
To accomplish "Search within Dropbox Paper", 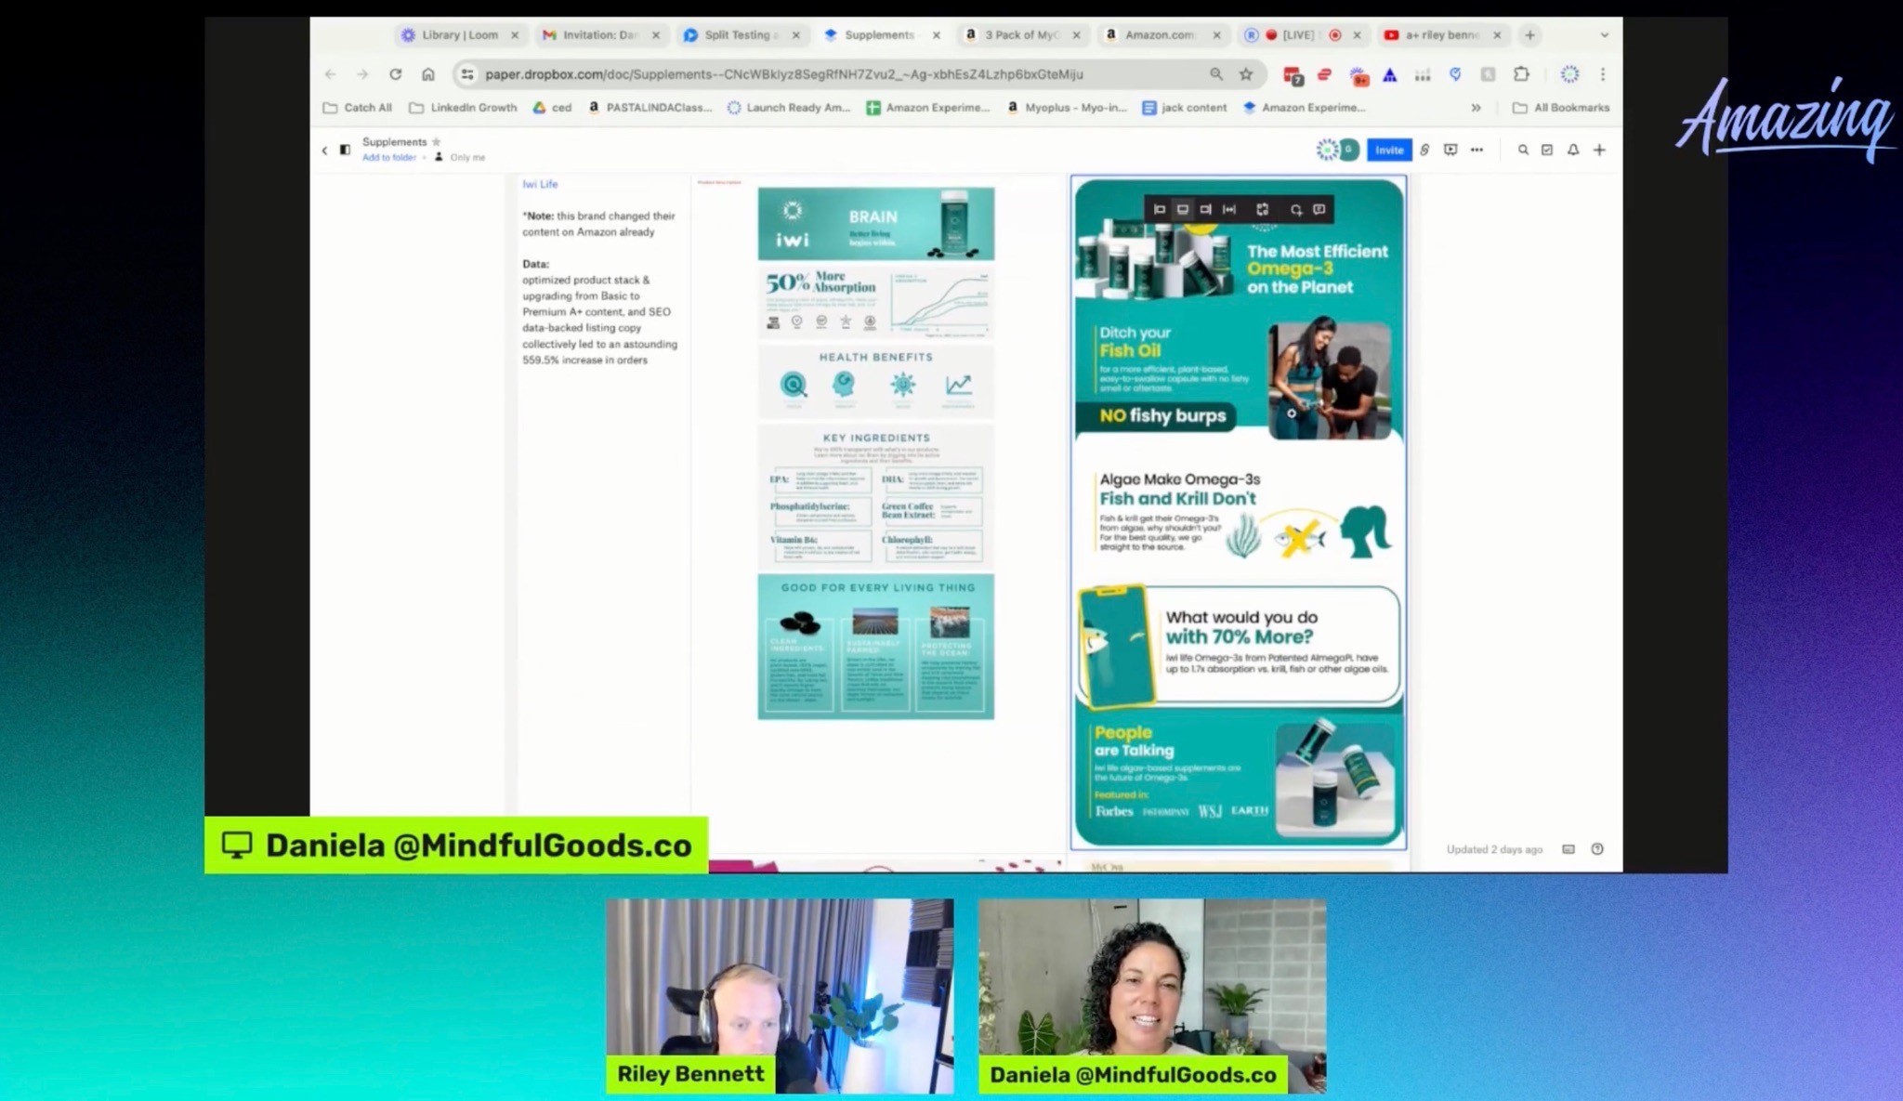I will coord(1523,150).
